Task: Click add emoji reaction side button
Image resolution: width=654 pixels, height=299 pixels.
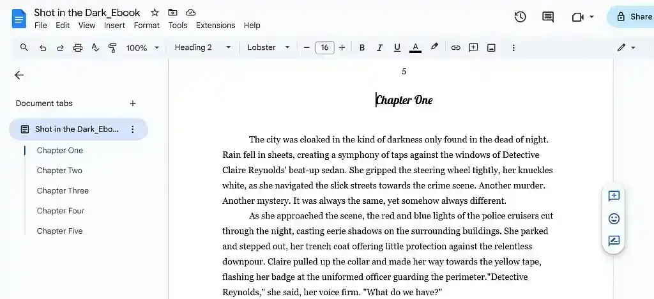Action: coord(614,218)
